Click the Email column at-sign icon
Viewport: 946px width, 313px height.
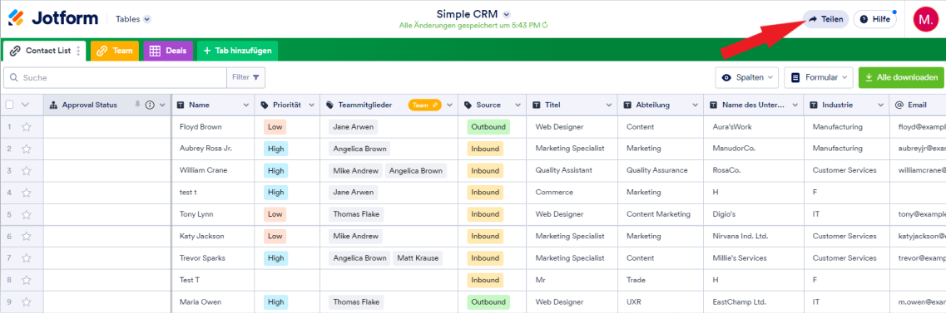[899, 105]
